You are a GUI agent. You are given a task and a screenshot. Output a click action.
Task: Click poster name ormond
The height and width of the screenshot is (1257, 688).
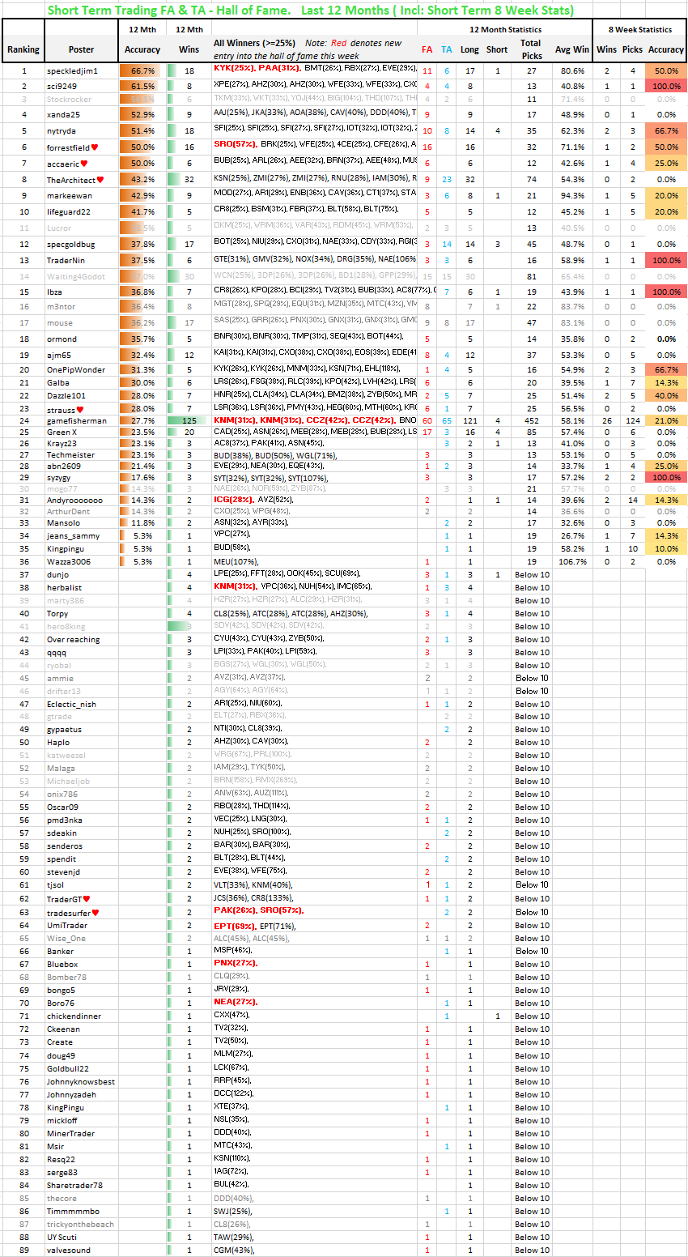[x=62, y=339]
